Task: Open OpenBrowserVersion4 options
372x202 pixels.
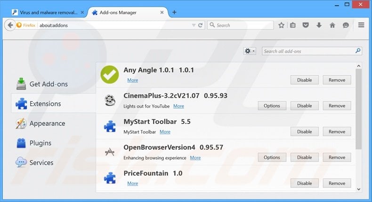Action: pos(272,157)
